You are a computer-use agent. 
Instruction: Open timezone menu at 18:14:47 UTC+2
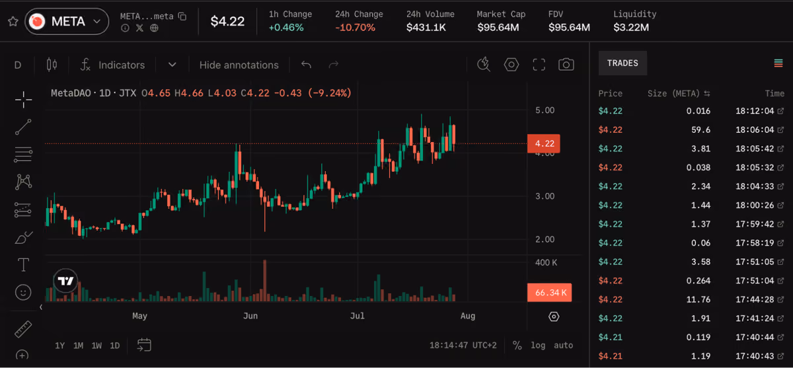pyautogui.click(x=463, y=346)
